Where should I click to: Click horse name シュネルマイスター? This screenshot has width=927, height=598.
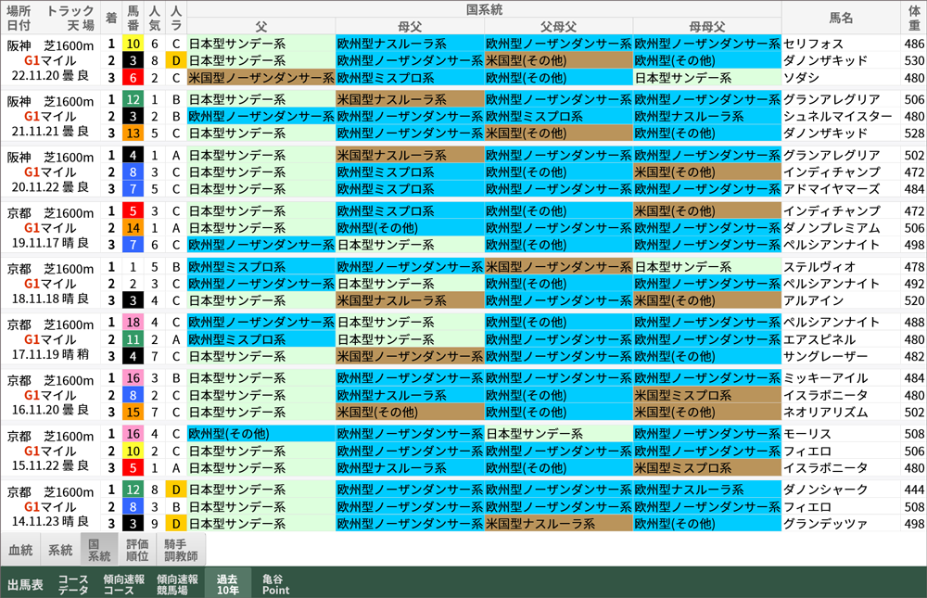coord(837,117)
